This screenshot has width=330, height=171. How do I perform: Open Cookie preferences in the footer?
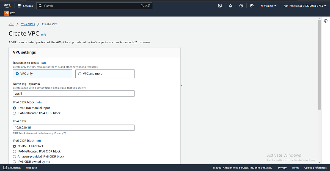(x=315, y=167)
